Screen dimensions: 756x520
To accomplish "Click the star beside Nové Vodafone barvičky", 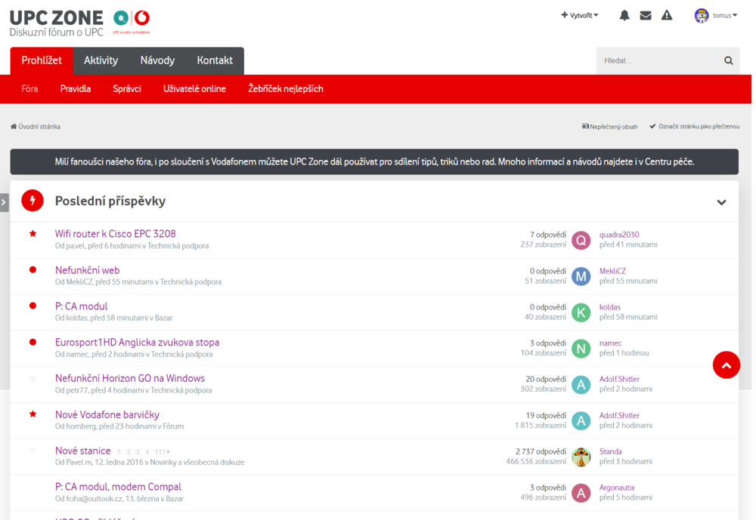I will (x=33, y=414).
